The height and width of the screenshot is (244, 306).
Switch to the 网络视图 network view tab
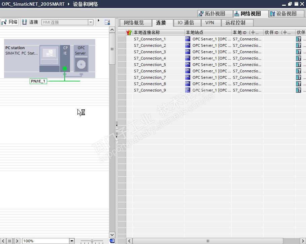click(x=250, y=14)
